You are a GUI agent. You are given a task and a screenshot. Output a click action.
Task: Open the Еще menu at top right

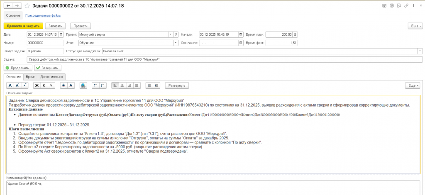(415, 26)
